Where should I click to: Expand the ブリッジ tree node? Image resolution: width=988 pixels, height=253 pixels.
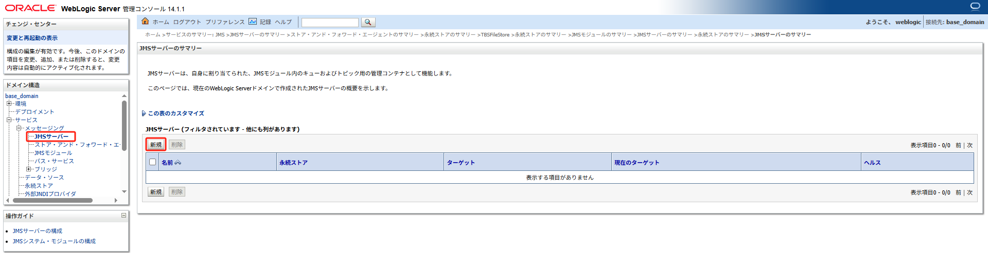tap(28, 169)
